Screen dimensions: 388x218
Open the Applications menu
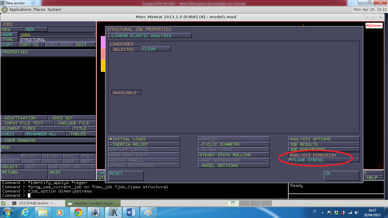click(x=20, y=9)
